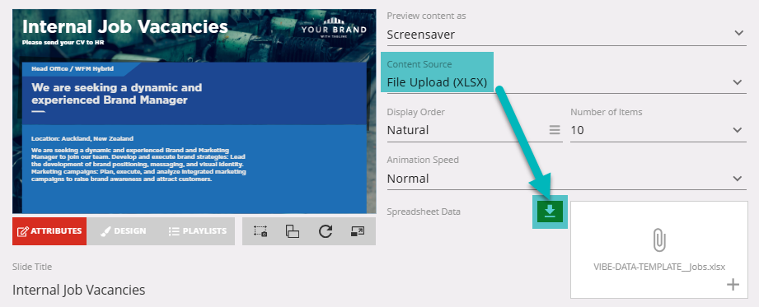Click the screenshot capture selection icon
The height and width of the screenshot is (307, 759).
pyautogui.click(x=260, y=231)
